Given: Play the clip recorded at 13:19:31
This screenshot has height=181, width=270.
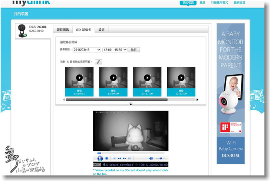Looking at the screenshot, I should 79,78.
